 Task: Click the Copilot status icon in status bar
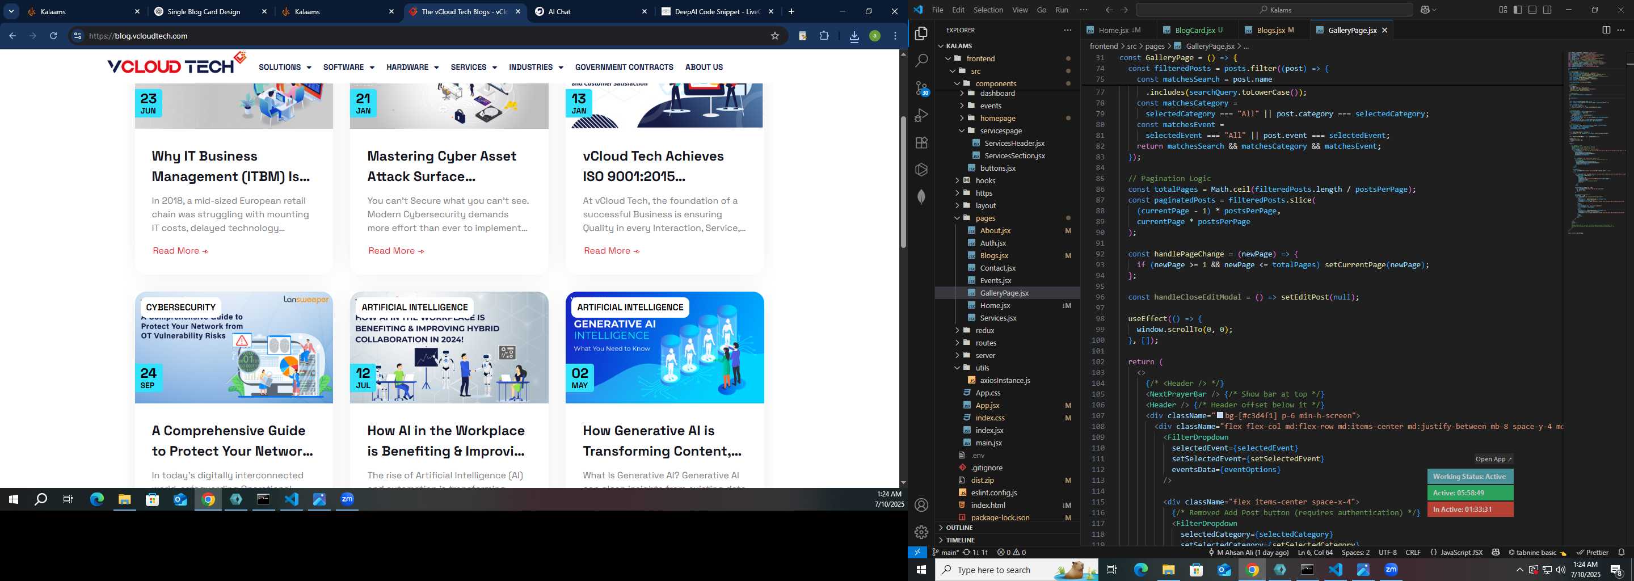1496,553
